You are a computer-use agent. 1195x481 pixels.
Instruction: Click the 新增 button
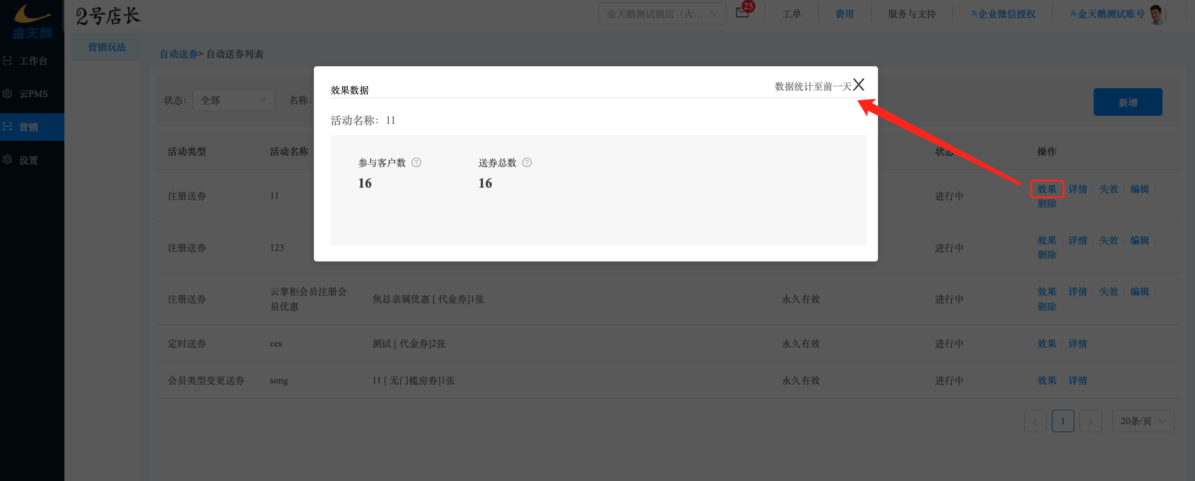click(x=1128, y=102)
